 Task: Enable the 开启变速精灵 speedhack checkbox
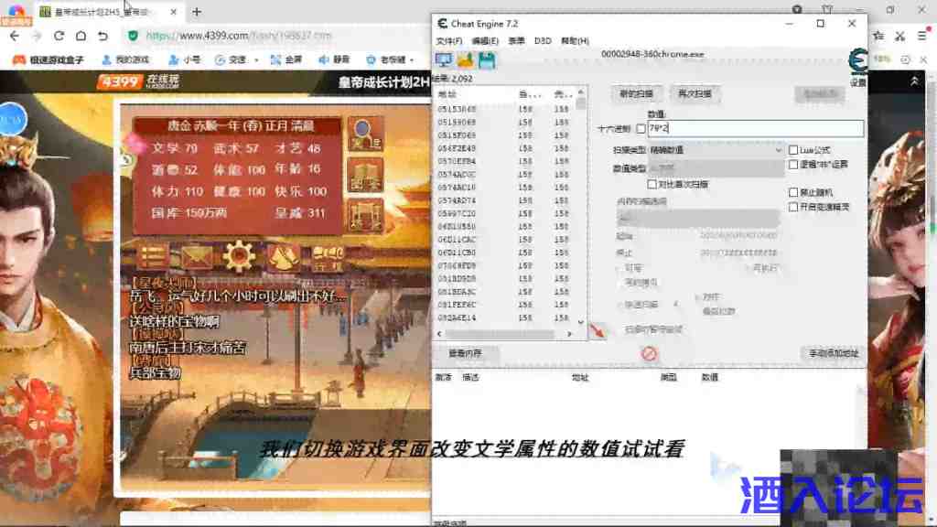(793, 207)
